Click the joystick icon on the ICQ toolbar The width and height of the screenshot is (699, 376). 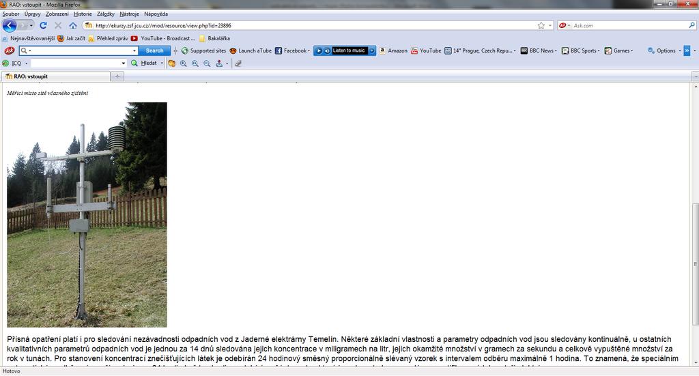pyautogui.click(x=219, y=63)
